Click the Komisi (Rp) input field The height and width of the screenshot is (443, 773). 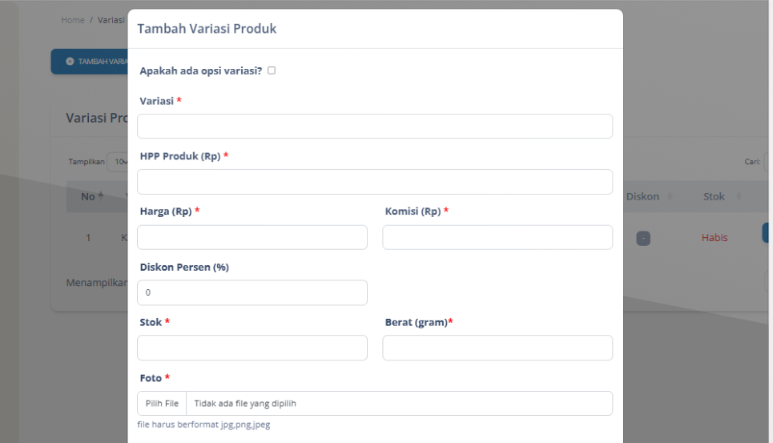coord(497,237)
